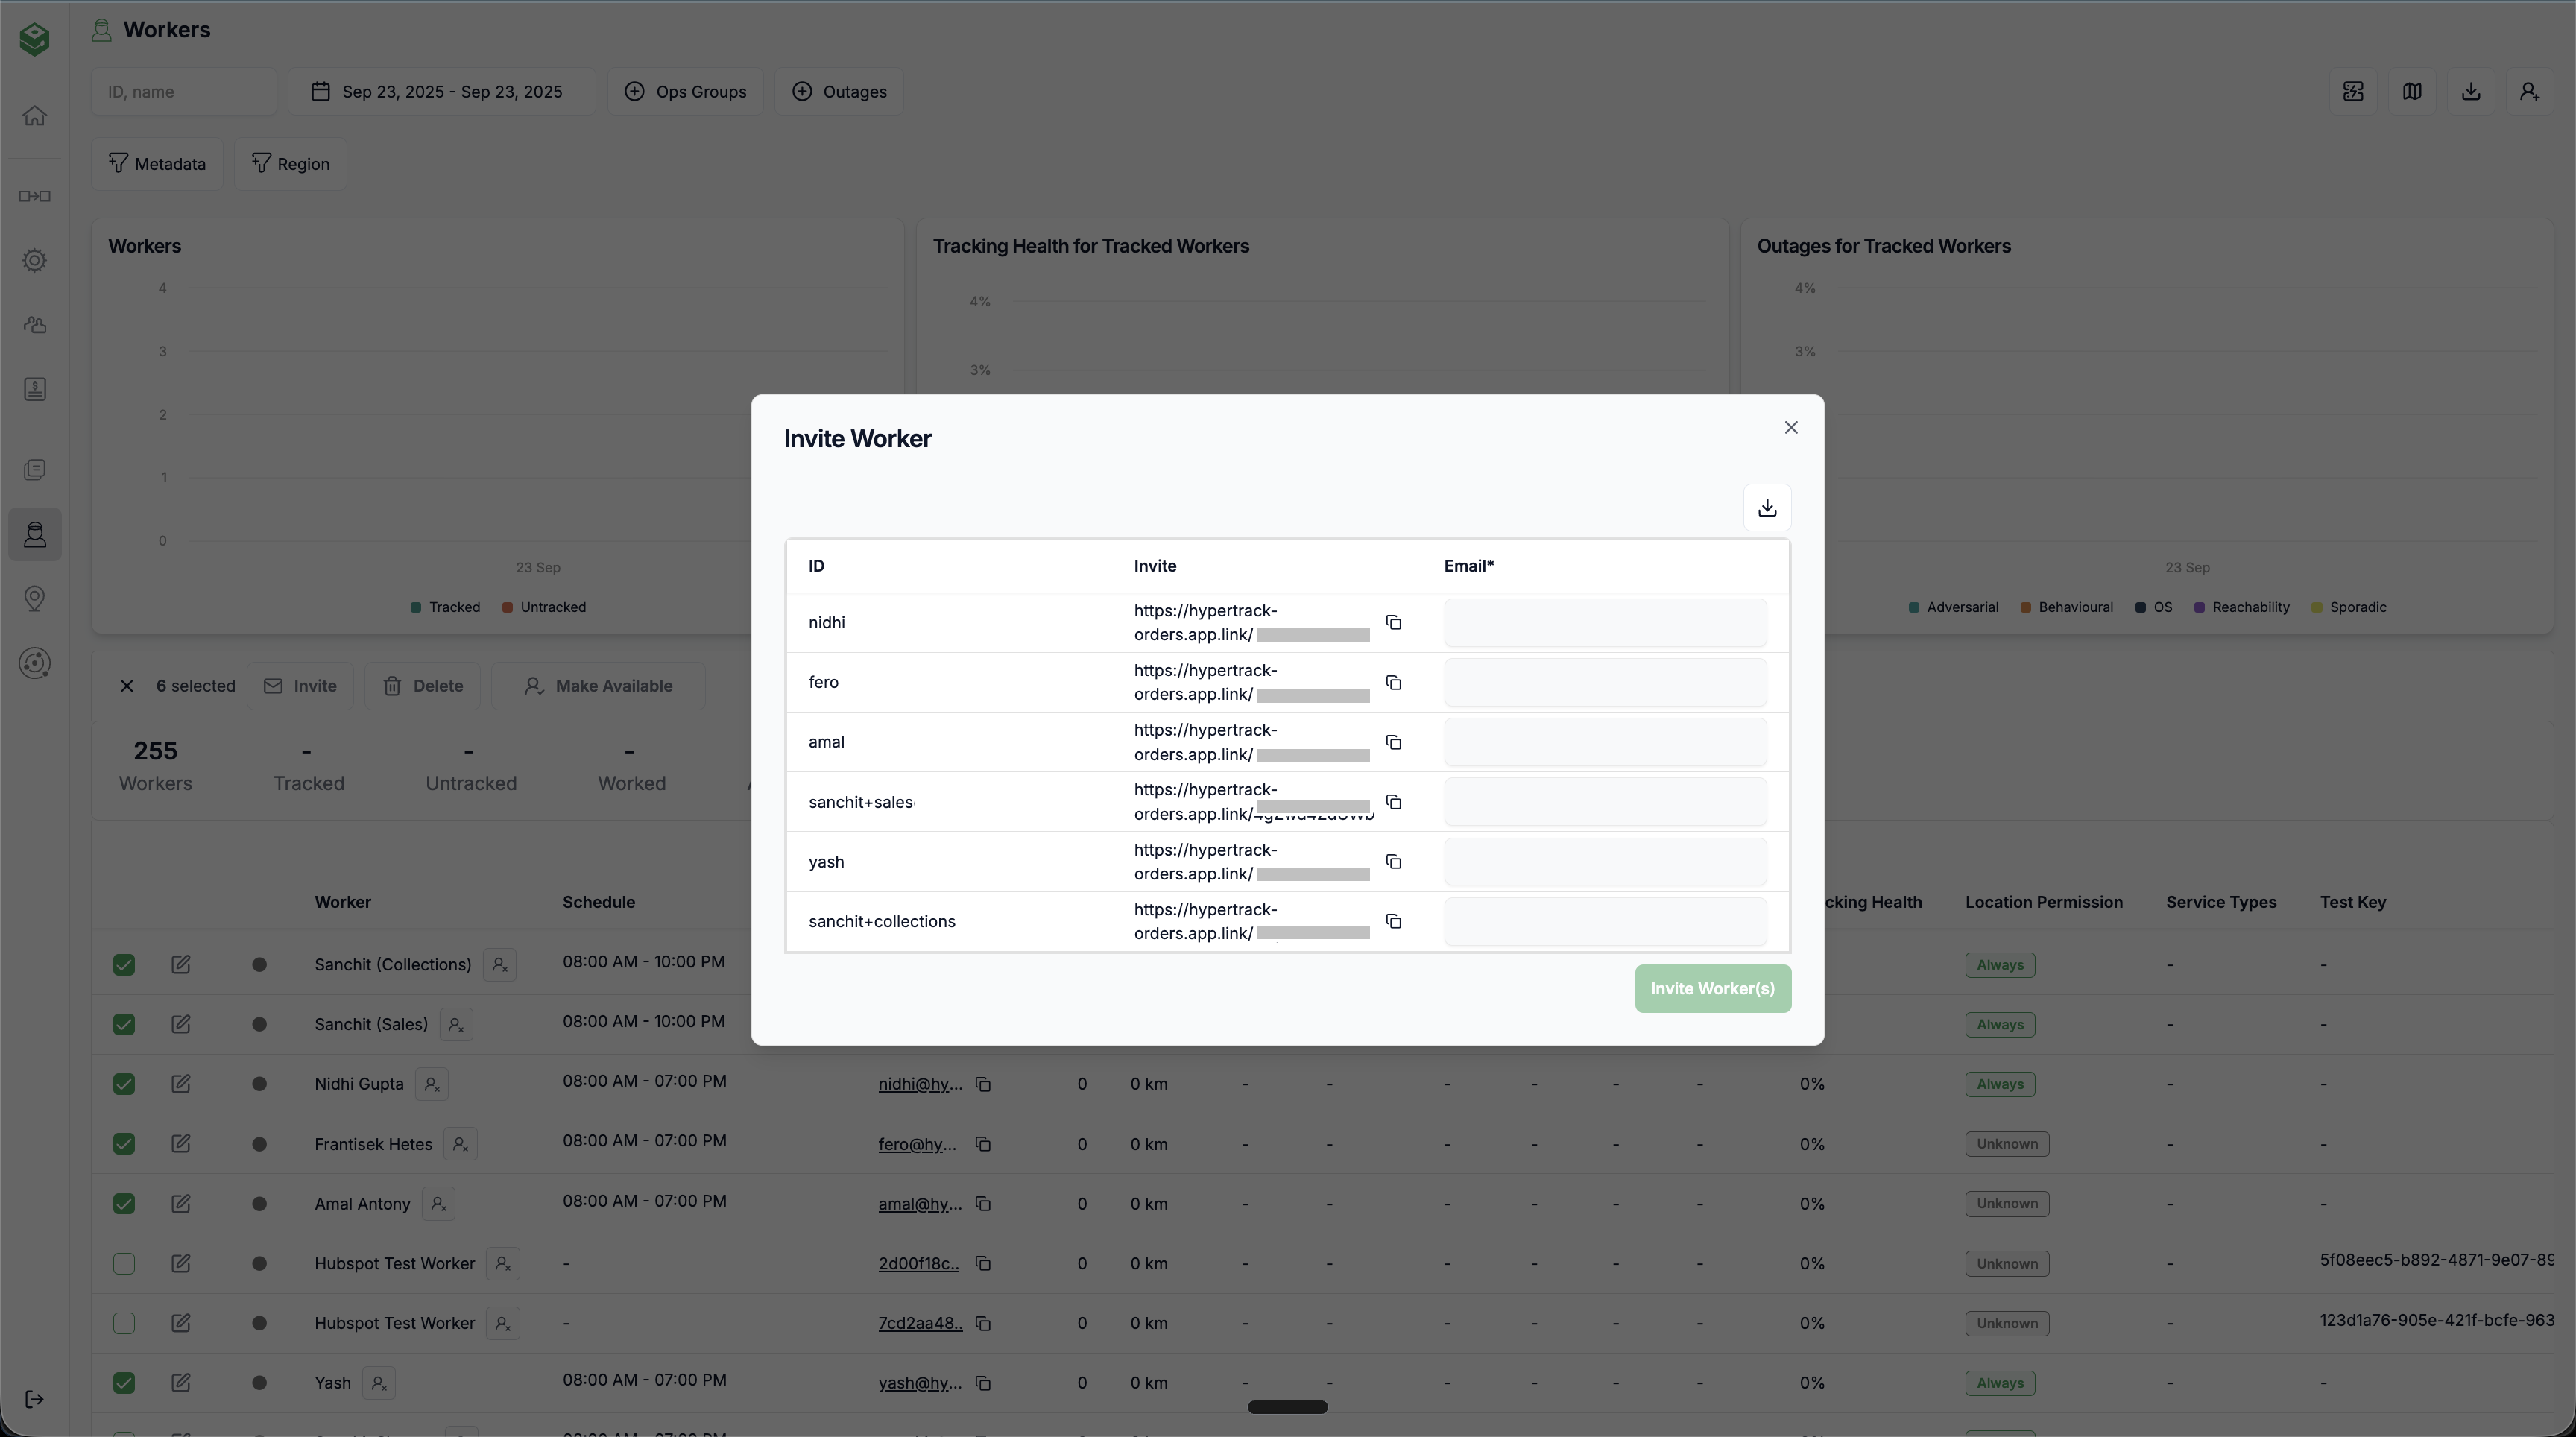Uncheck Sanchit (Collections) row checkbox
Screen dimensions: 2576x1437
(124, 965)
